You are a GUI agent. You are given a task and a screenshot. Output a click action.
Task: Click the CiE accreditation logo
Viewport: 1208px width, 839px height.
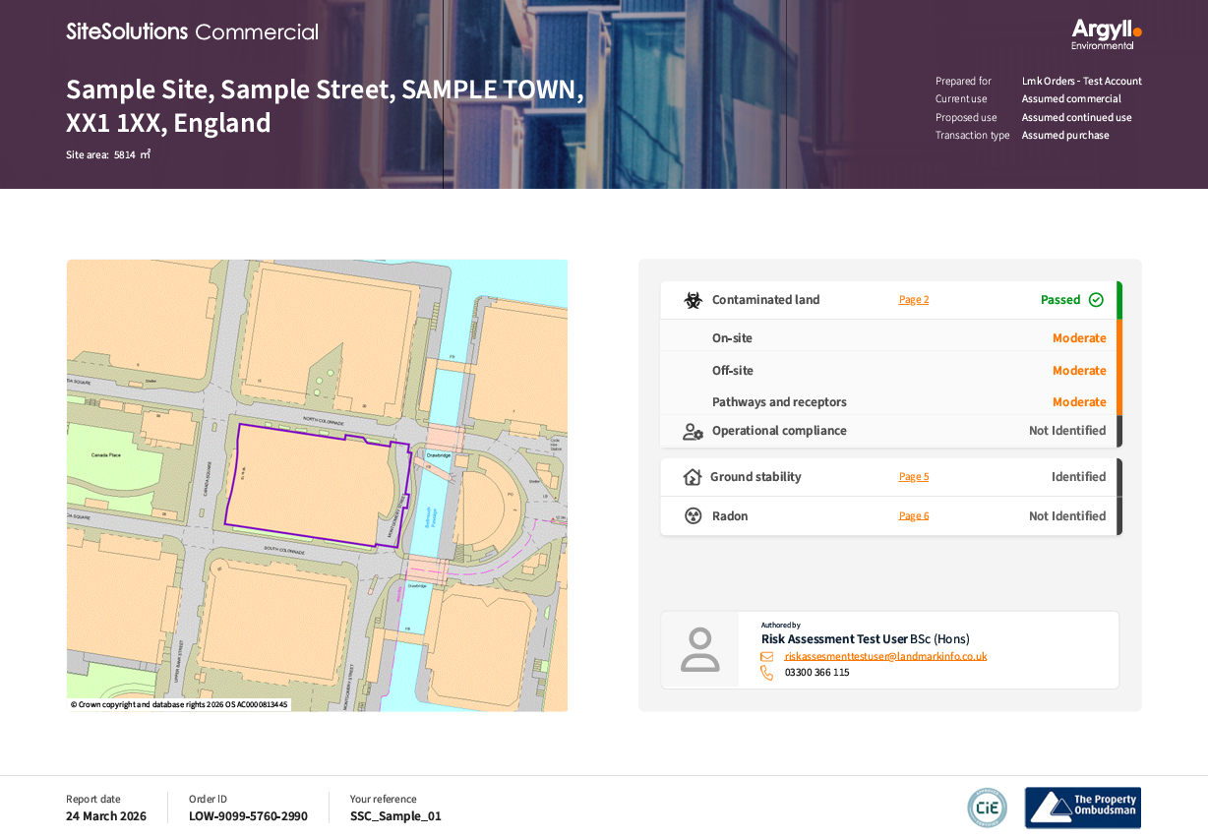click(987, 808)
